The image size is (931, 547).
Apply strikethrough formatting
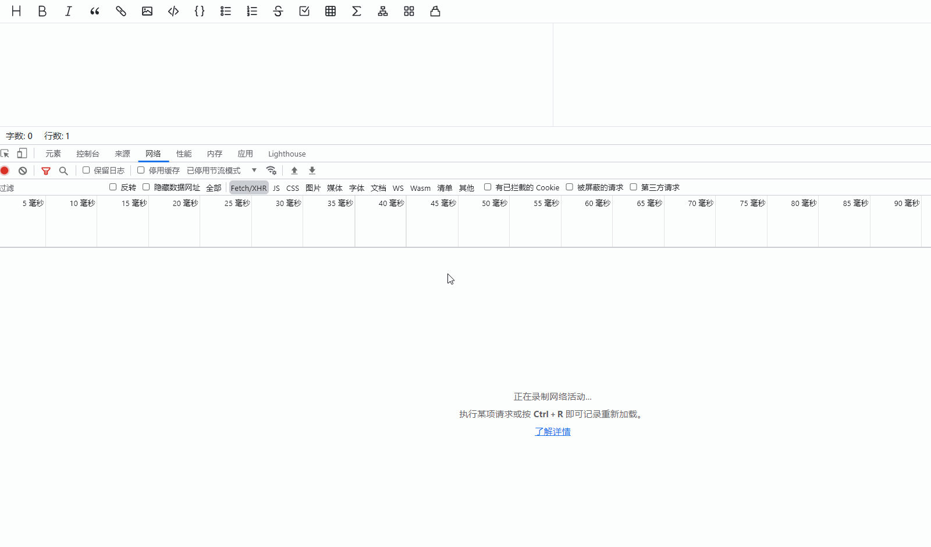click(278, 10)
